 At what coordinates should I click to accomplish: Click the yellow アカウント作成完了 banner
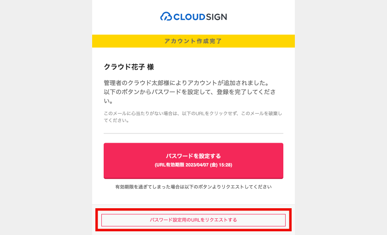pyautogui.click(x=193, y=41)
